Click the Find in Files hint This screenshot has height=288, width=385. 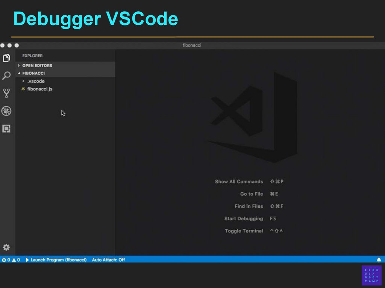249,206
